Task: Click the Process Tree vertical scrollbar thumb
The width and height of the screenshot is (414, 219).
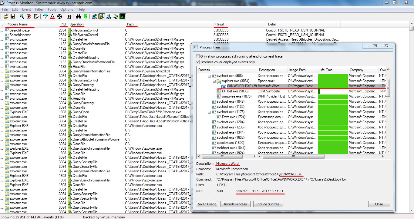Action: coord(388,88)
